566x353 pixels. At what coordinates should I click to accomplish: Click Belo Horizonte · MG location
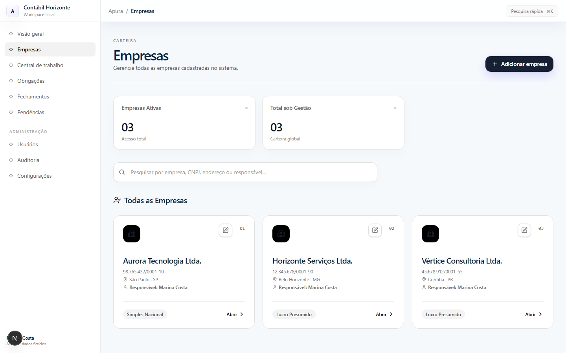tap(299, 280)
